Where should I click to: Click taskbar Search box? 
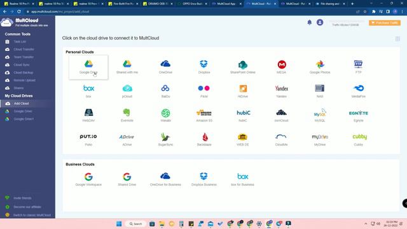135,223
